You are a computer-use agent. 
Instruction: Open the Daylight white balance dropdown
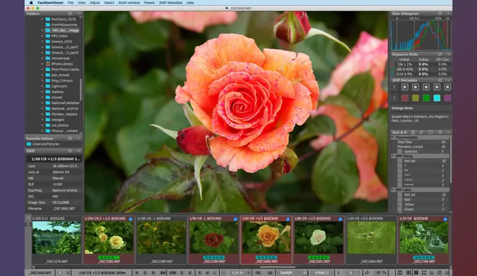[x=293, y=273]
